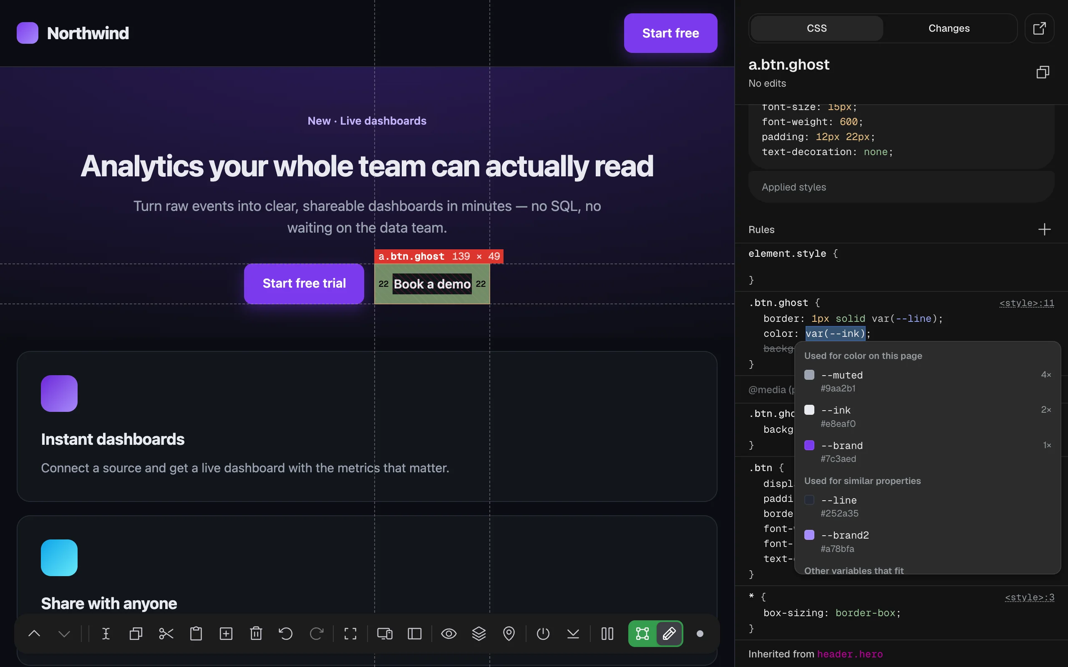Click the location pin icon

(x=509, y=634)
